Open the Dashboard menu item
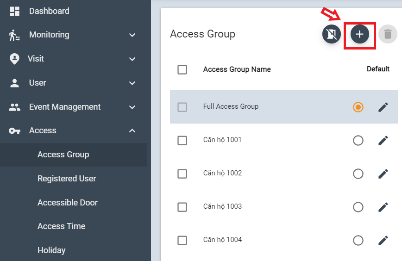 click(x=49, y=11)
